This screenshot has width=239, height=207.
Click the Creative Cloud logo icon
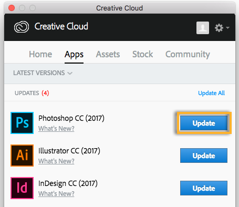tap(22, 27)
